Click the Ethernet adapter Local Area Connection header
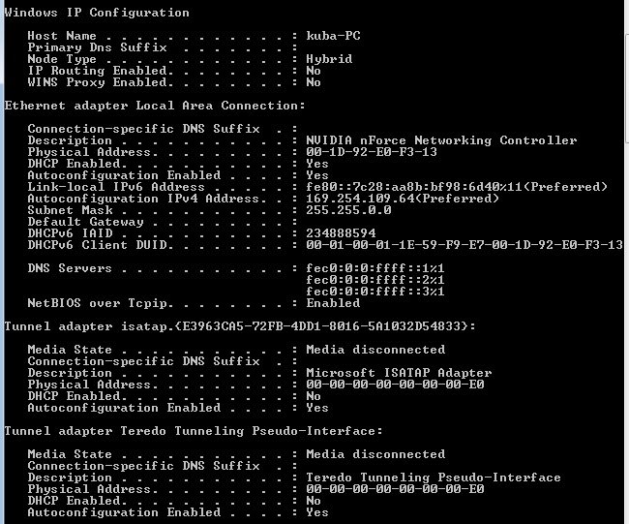The width and height of the screenshot is (629, 524). pos(155,106)
